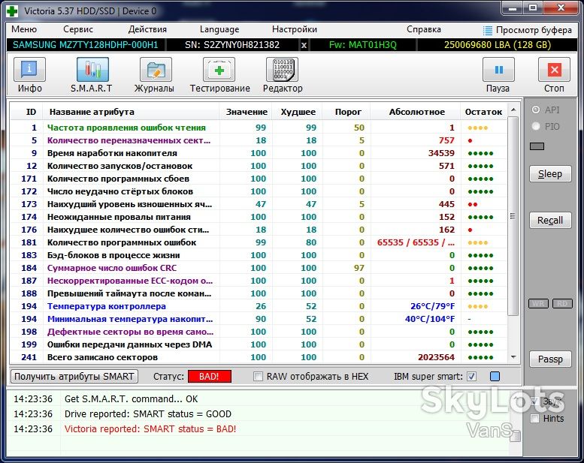Select row Неожиданные провалы питания
The height and width of the screenshot is (463, 584).
(259, 217)
